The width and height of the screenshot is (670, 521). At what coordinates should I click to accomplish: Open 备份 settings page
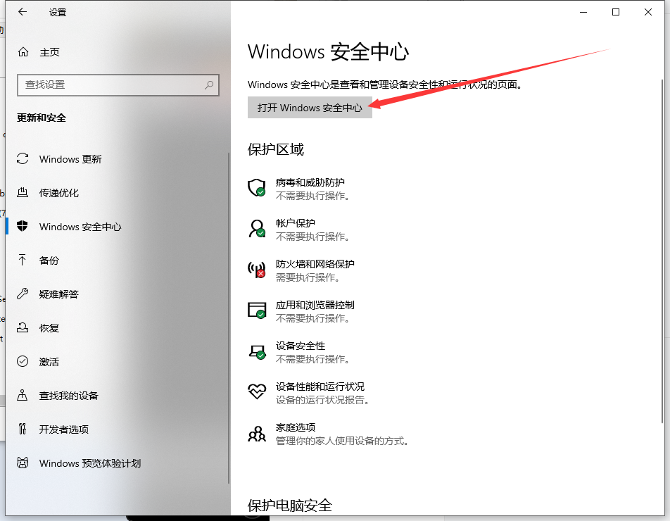[x=49, y=260]
